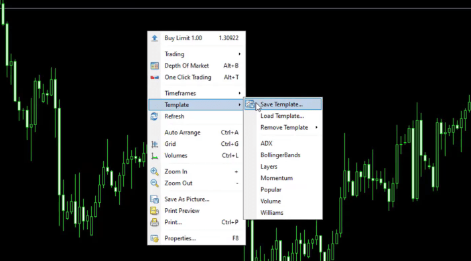Expand the Trading submenu arrow
Image resolution: width=471 pixels, height=261 pixels.
(x=239, y=54)
